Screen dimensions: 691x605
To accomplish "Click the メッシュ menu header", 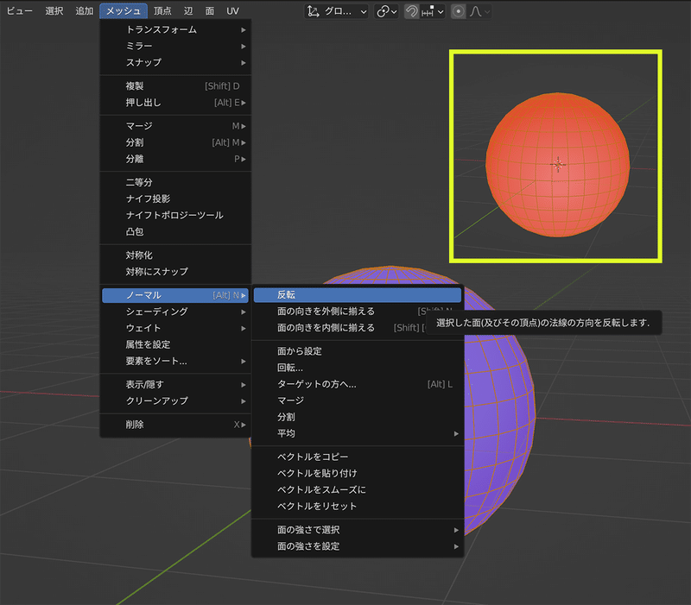I will (124, 11).
